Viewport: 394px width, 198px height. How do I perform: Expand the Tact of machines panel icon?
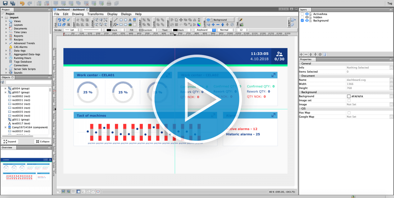point(213,116)
